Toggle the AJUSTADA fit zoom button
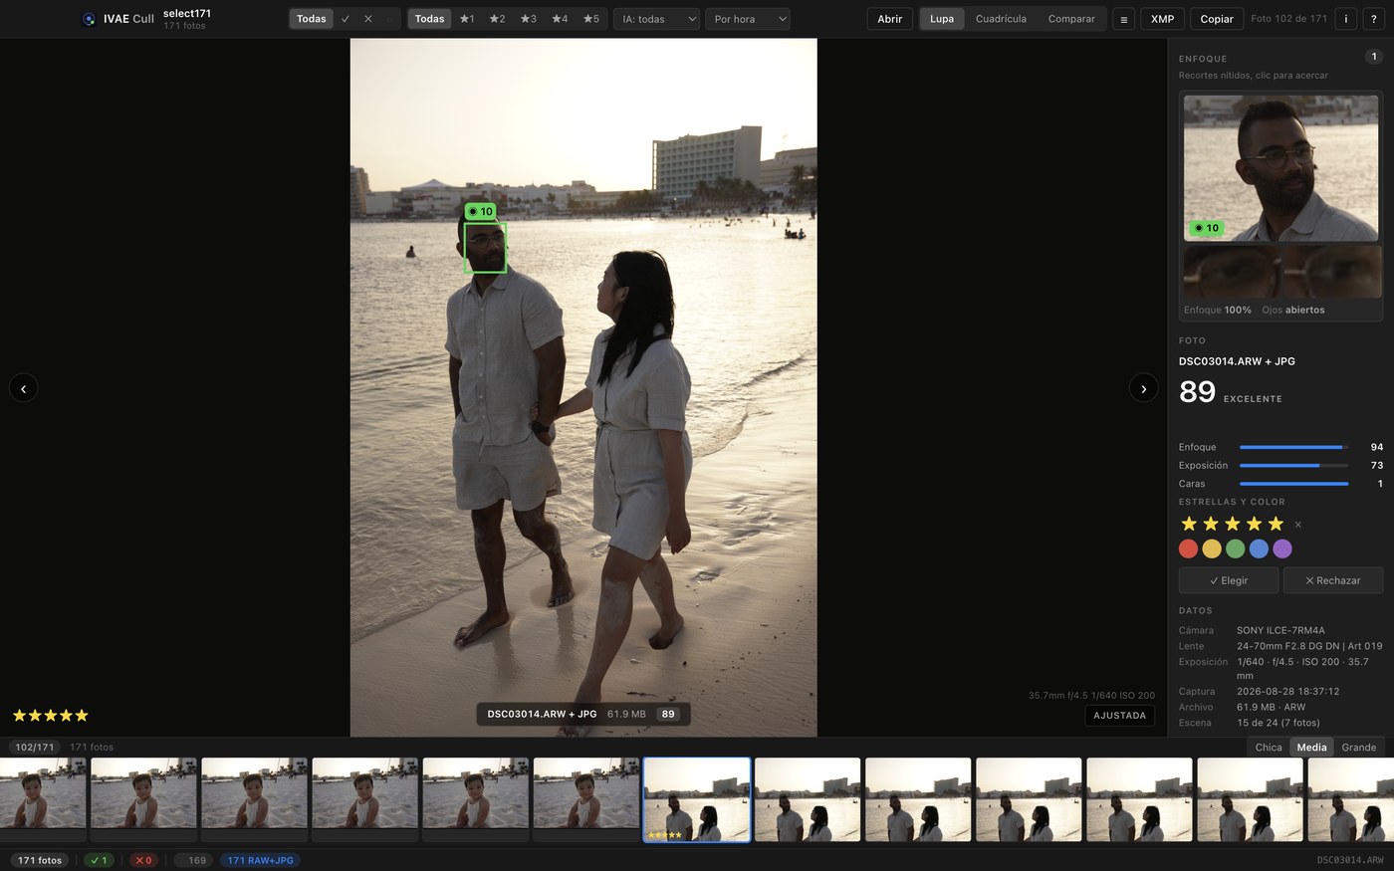This screenshot has height=871, width=1394. [1119, 715]
